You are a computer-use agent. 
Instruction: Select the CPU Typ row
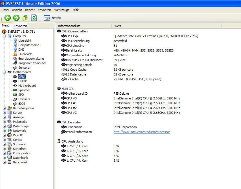pos(130,36)
